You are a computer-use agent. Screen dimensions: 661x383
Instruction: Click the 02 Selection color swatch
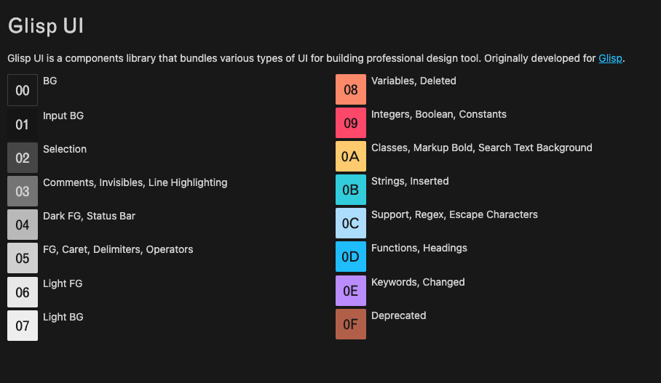(x=23, y=158)
